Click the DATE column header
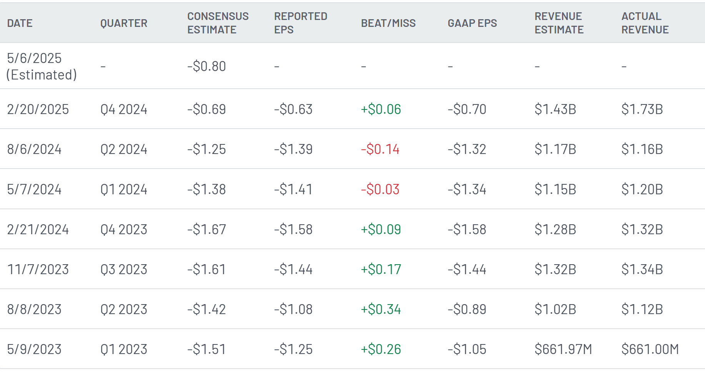This screenshot has height=374, width=705. 20,23
